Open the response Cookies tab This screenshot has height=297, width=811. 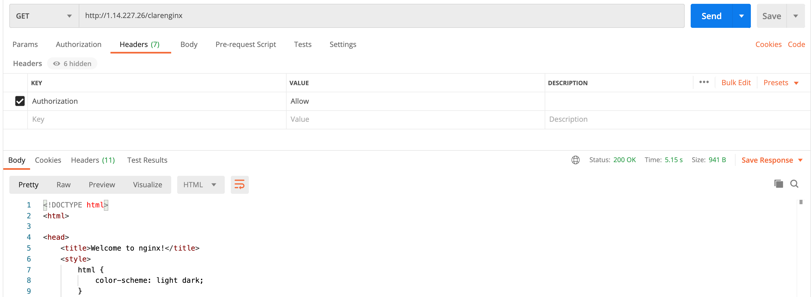(48, 160)
